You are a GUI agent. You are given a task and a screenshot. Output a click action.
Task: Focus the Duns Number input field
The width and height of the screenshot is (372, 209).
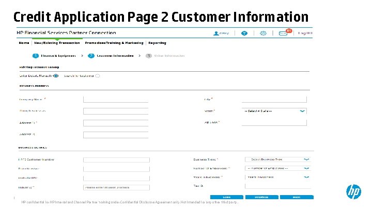[x=116, y=169]
